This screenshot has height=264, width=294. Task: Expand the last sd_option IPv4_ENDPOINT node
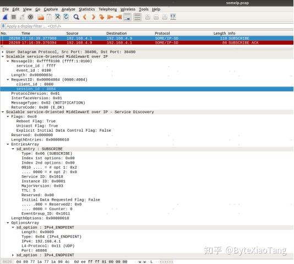[x=13, y=255]
